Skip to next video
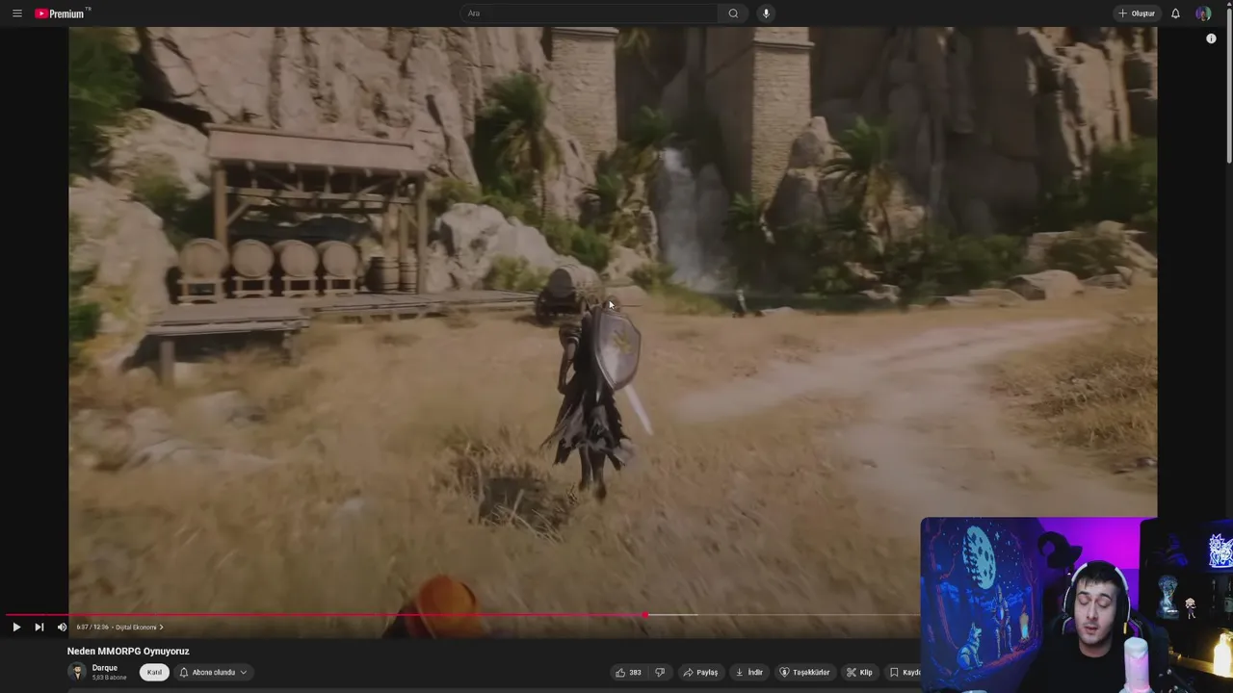This screenshot has width=1233, height=693. tap(39, 627)
